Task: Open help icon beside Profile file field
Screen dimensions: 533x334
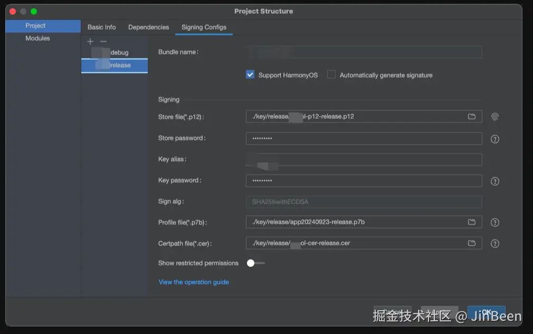Action: 495,223
